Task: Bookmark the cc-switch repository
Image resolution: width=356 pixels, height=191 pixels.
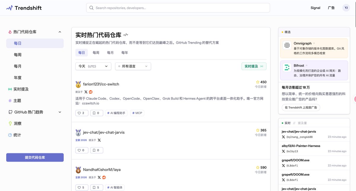Action: (x=96, y=113)
